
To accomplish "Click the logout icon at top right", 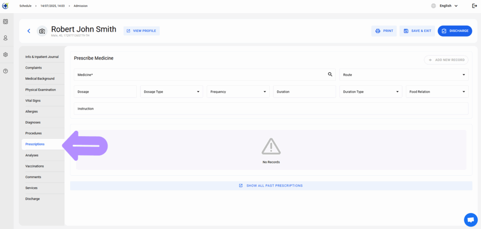I will [474, 6].
